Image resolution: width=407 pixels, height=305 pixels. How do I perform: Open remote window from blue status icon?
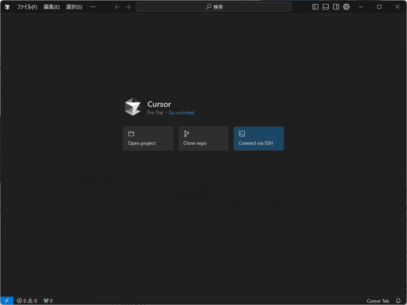coord(7,301)
